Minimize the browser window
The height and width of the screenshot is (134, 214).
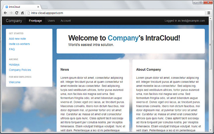(196, 2)
